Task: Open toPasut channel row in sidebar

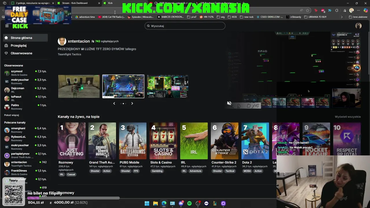Action: tap(26, 99)
